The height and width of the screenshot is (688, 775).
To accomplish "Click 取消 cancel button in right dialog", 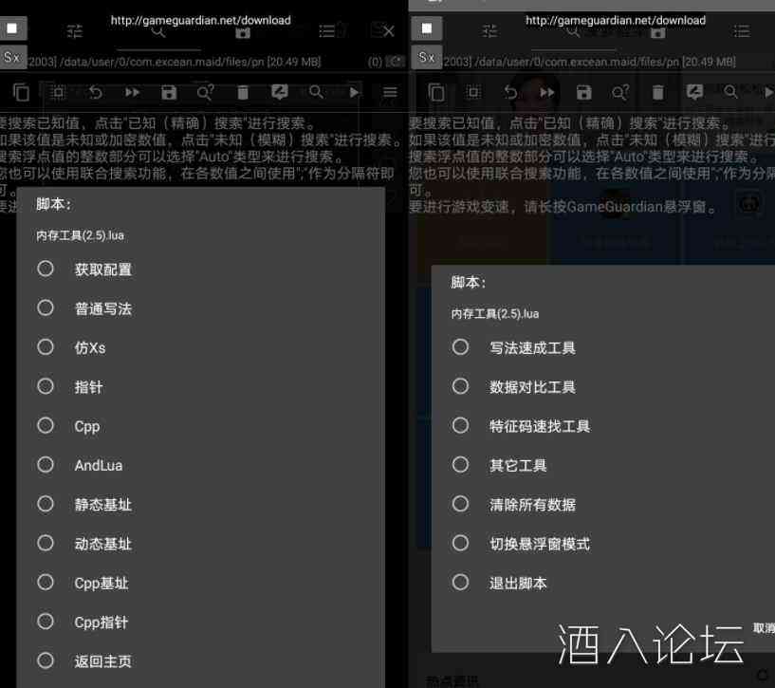I will click(x=763, y=628).
